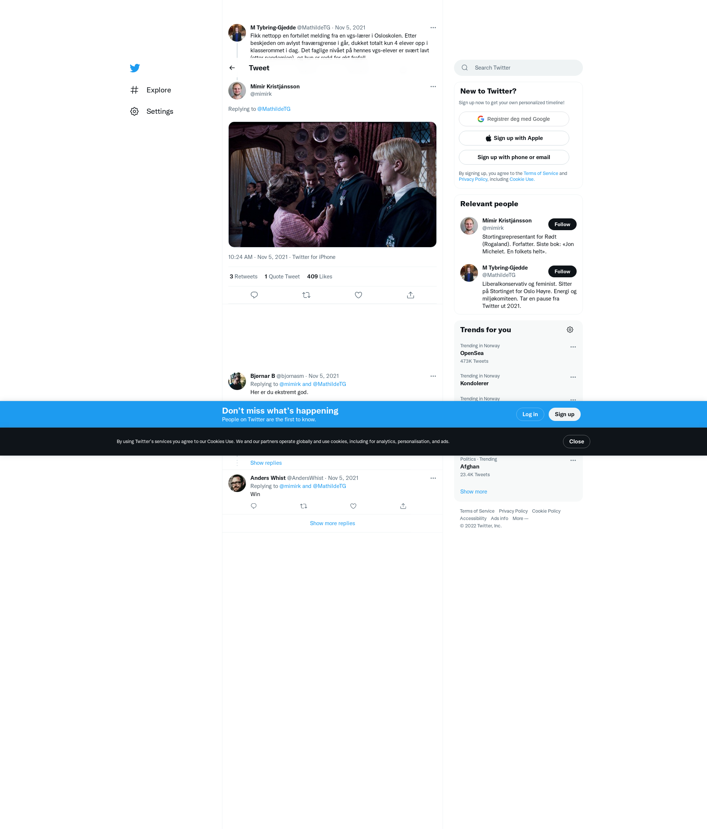The width and height of the screenshot is (707, 829).
Task: Open more options for OpenSea trend
Action: [573, 347]
